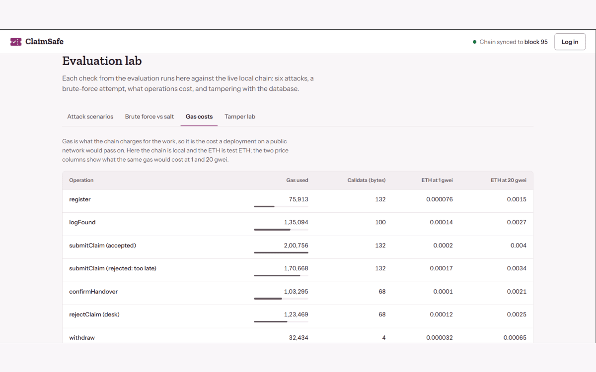
Task: Select the register operation row label
Action: (x=80, y=199)
